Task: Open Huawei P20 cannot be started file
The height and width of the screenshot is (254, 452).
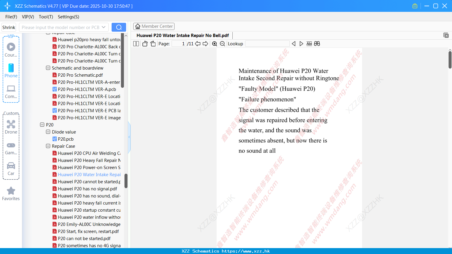Action: (86, 181)
